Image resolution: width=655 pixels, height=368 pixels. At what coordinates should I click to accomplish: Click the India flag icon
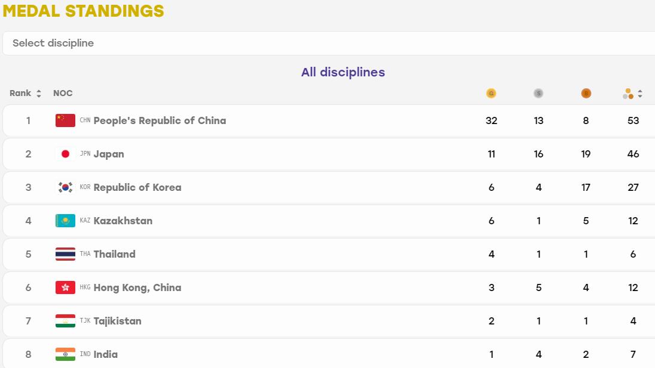click(x=65, y=354)
